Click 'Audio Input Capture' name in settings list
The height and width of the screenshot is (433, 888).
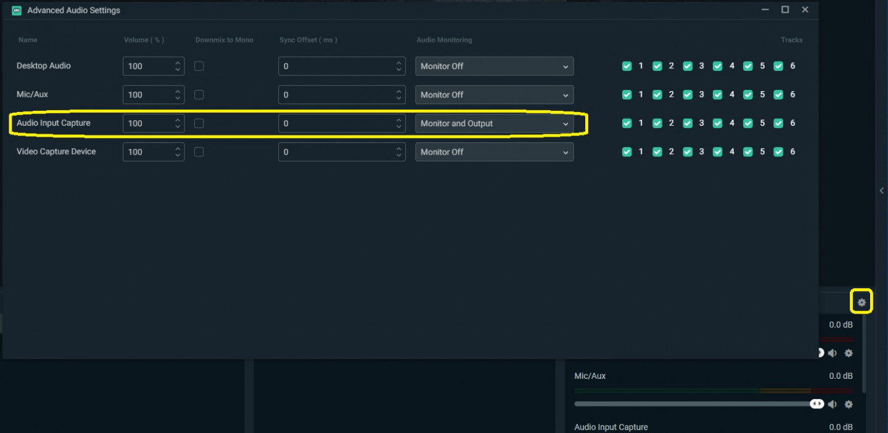[54, 123]
